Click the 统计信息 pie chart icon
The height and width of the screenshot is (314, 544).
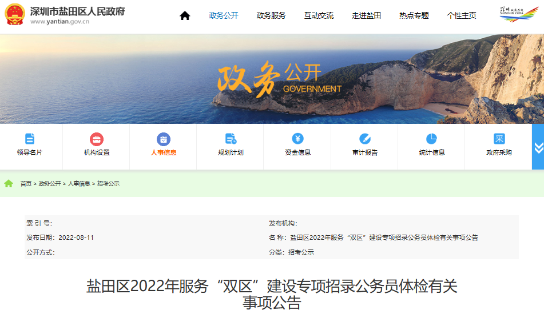click(x=431, y=139)
